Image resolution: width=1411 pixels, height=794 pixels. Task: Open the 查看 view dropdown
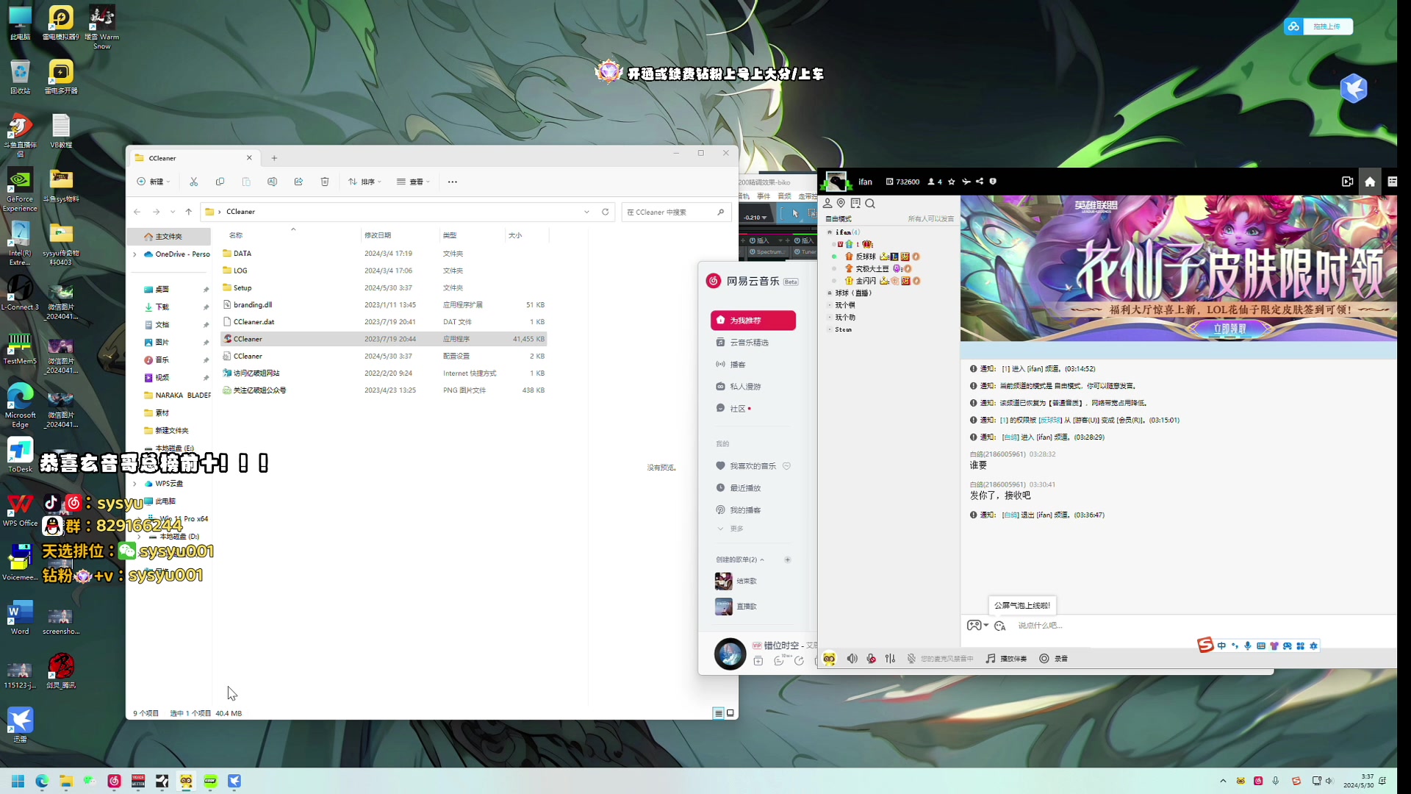(x=413, y=182)
